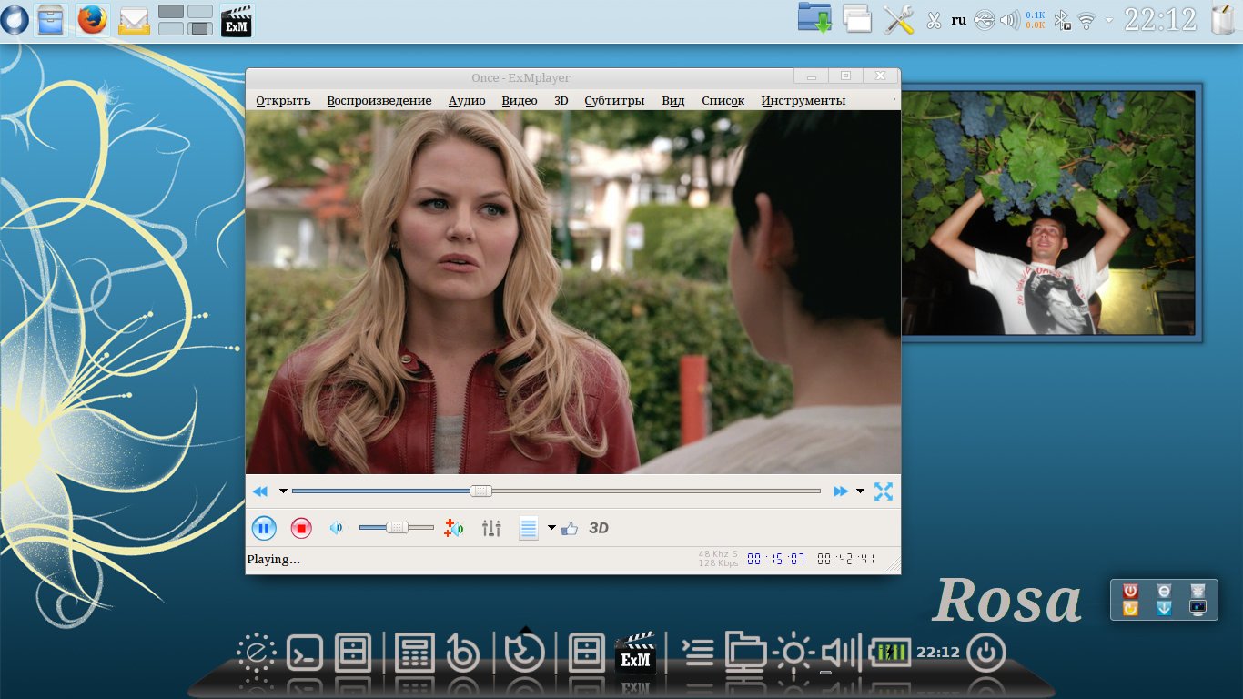This screenshot has height=699, width=1243.
Task: Click the ExM clapperboard icon in top panel
Action: click(x=237, y=20)
